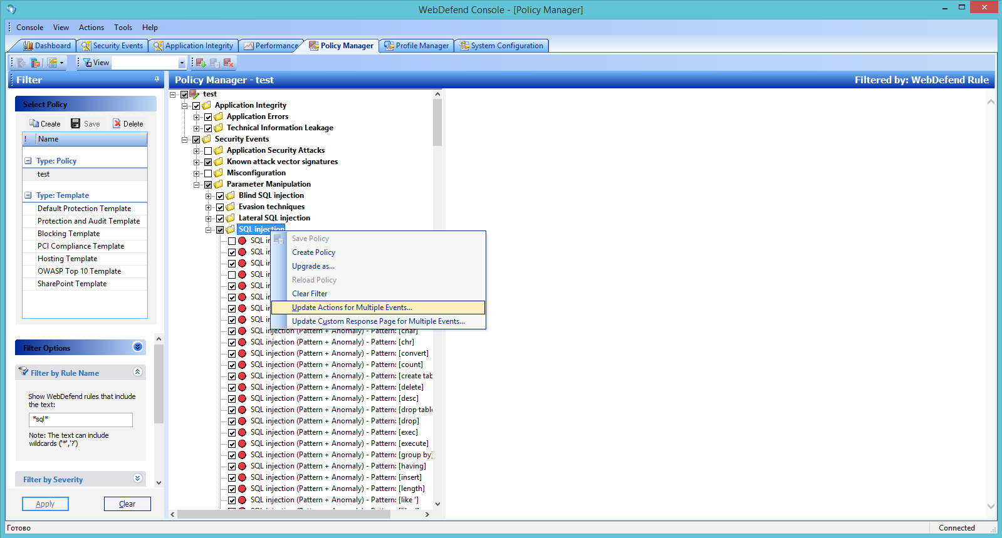The width and height of the screenshot is (1002, 538).
Task: Click the Misconfiguration folder icon
Action: 218,173
